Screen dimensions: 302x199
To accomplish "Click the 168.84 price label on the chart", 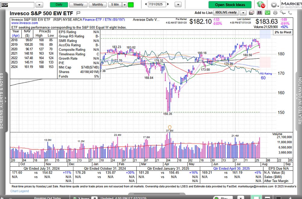I will (x=149, y=78).
